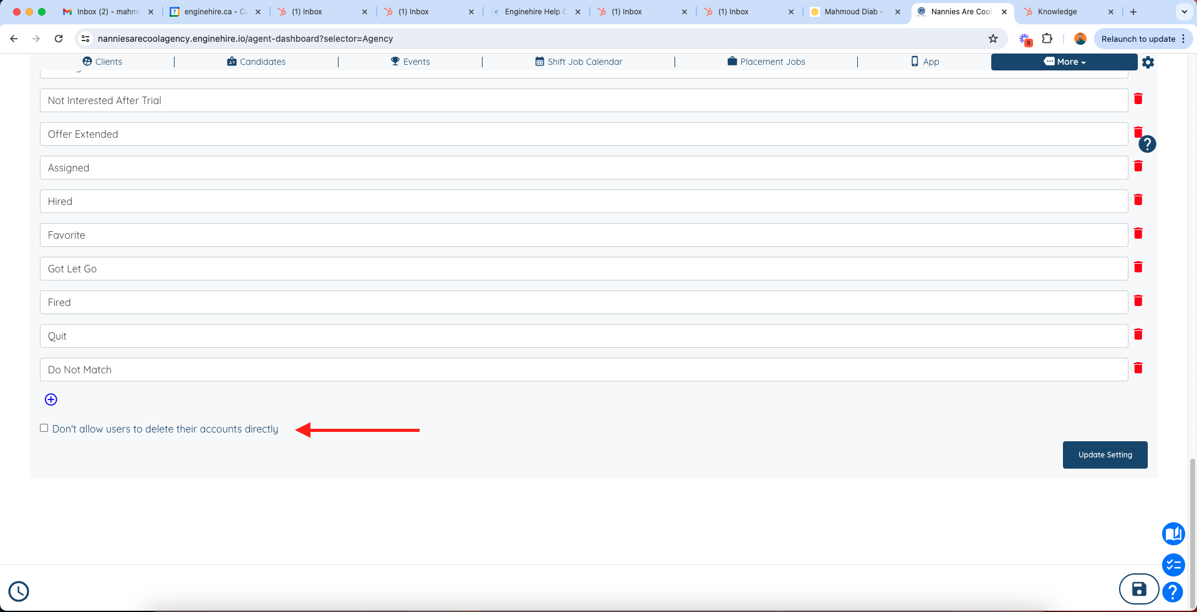Expand the More dropdown menu
The width and height of the screenshot is (1197, 612).
(1064, 62)
